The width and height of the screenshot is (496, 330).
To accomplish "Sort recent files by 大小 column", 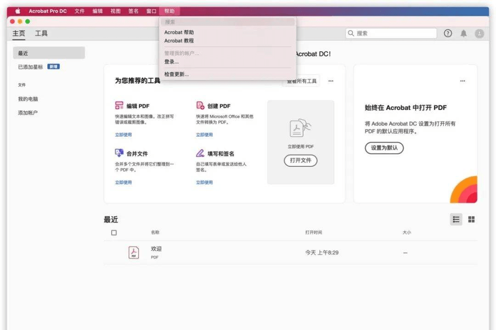I will (407, 232).
